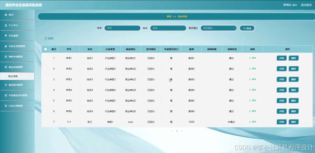Check the checkbox for row 学号1
This screenshot has height=153, width=315.
pyautogui.click(x=45, y=58)
